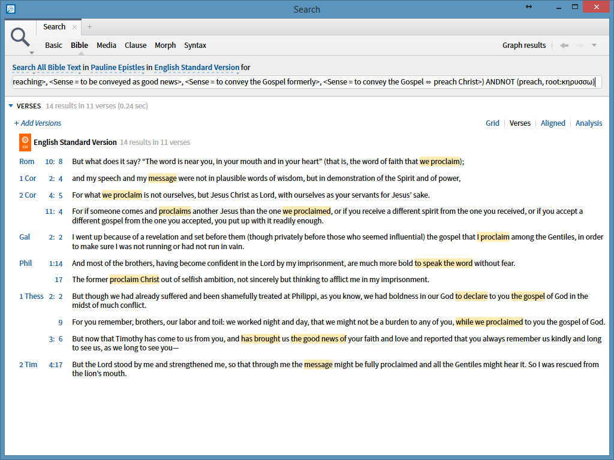This screenshot has width=614, height=460.
Task: Click the Logos app icon in title bar
Action: (x=11, y=8)
